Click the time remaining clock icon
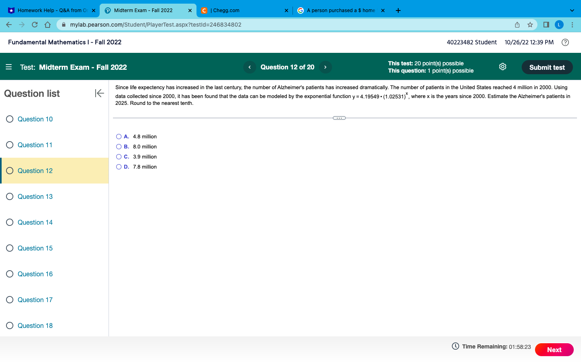Screen dimensions: 581x363 pos(455,346)
